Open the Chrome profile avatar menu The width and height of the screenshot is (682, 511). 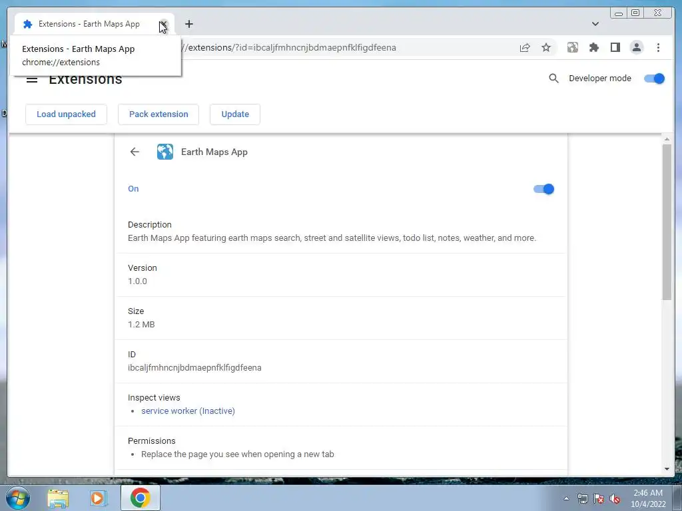(x=636, y=48)
